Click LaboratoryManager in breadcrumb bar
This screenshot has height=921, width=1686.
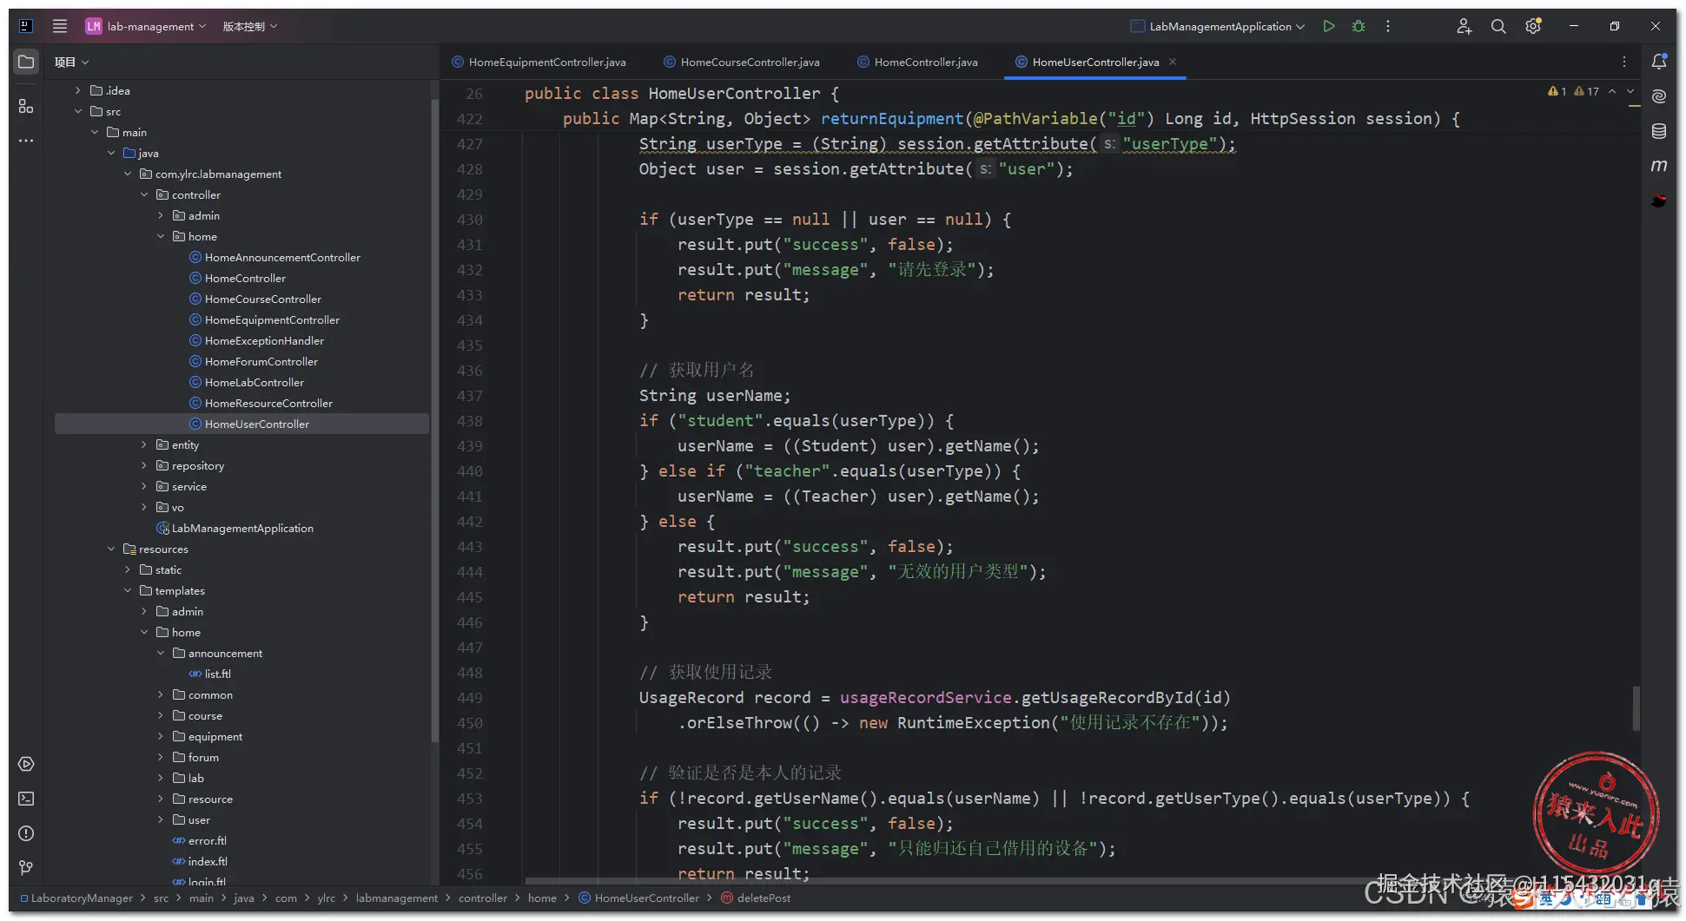point(76,898)
